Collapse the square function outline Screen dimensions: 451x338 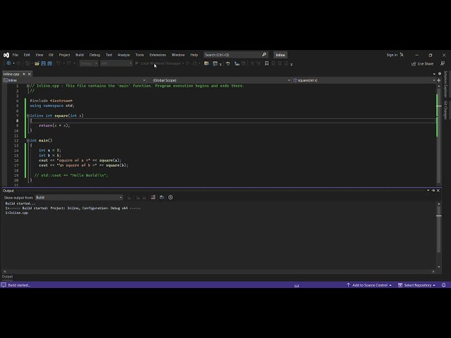28,115
